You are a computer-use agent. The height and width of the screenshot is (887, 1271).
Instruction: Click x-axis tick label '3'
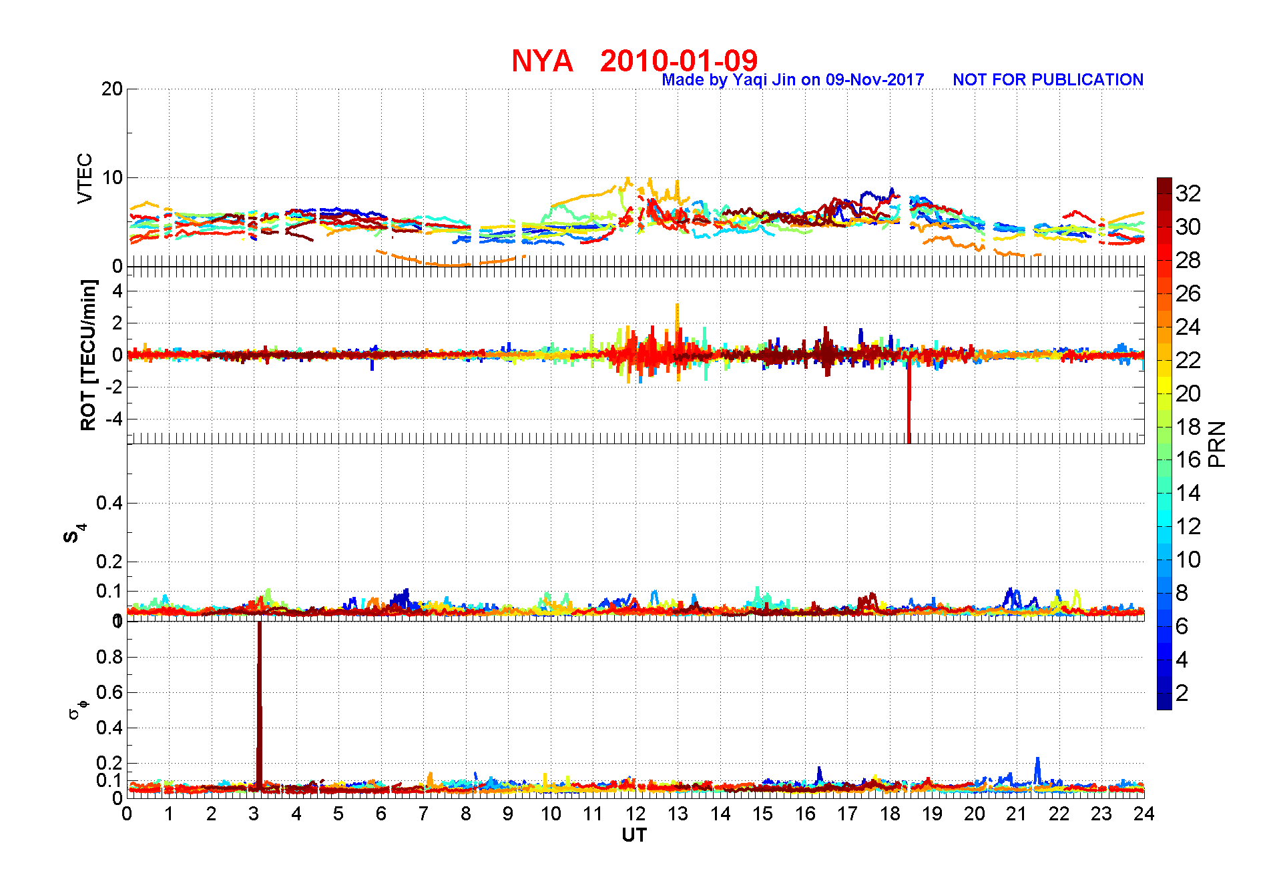pos(254,814)
